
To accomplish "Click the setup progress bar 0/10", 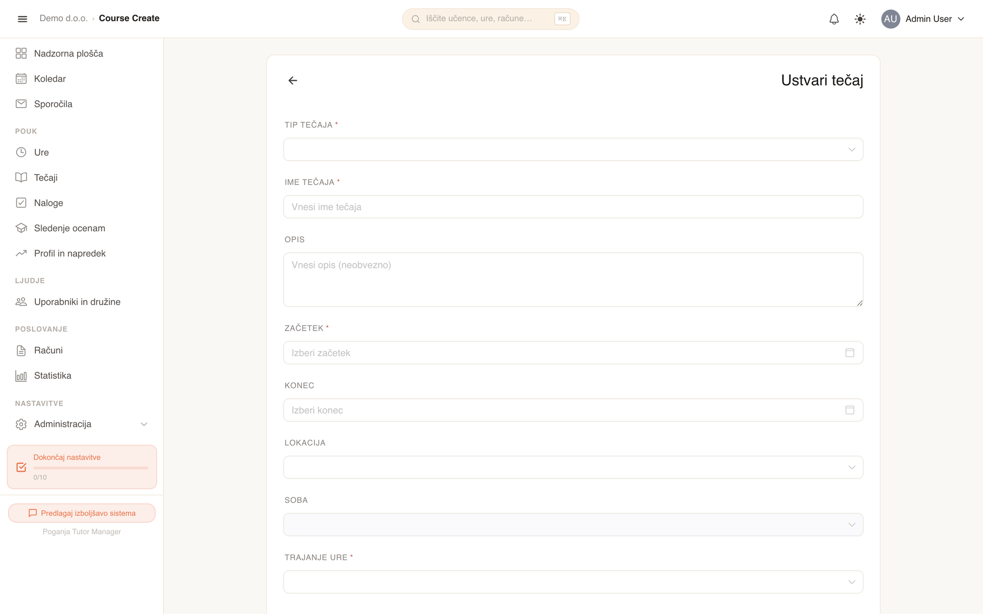I will [x=90, y=468].
